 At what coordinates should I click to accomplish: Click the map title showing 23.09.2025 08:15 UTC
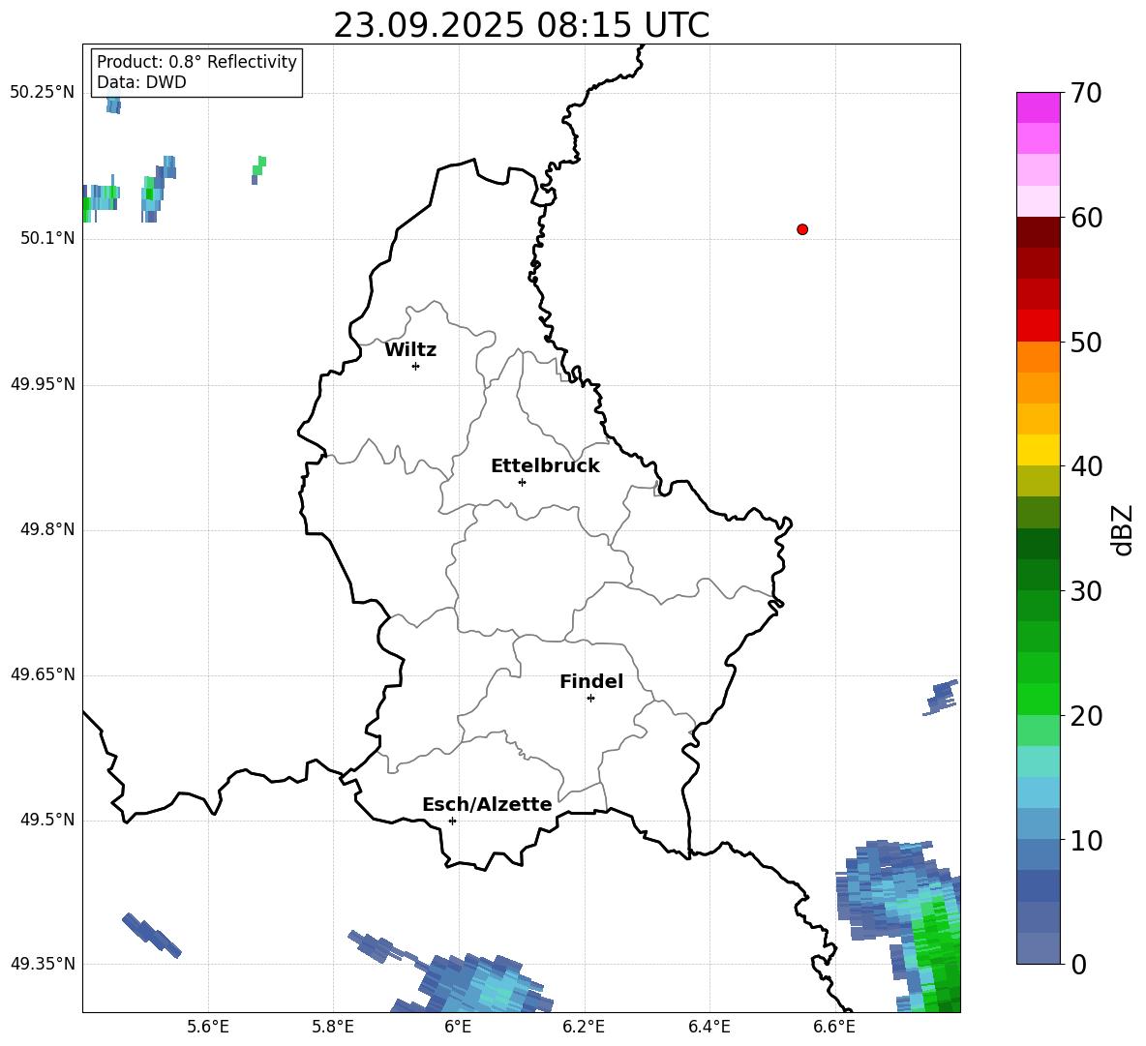tap(521, 25)
